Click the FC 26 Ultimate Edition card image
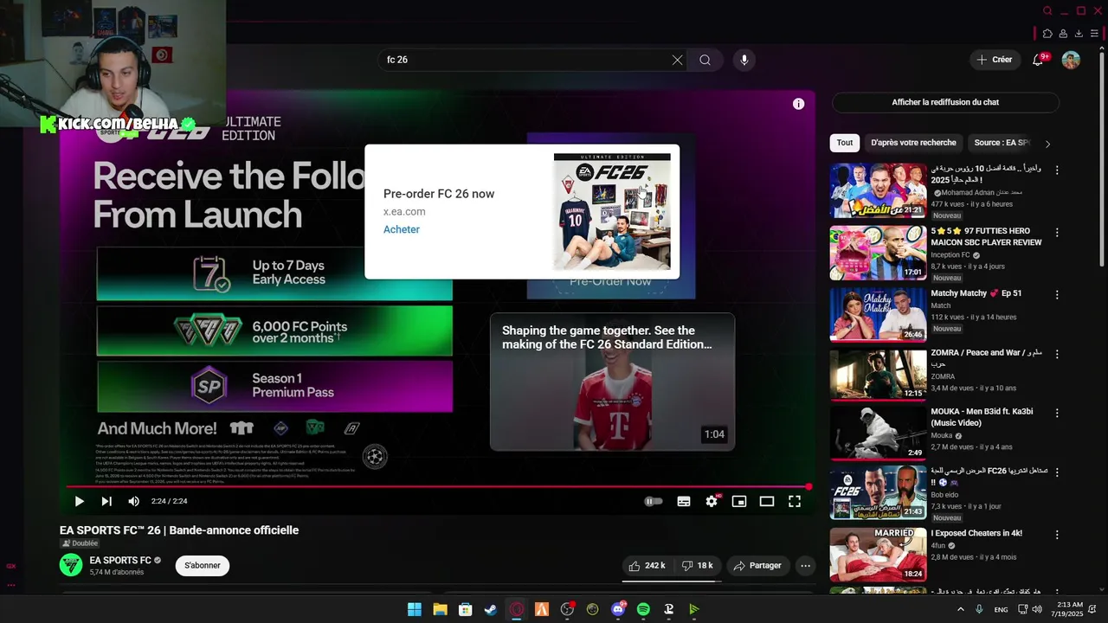 [612, 211]
